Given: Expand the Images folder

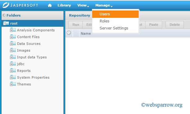Looking at the screenshot, I should [x=11, y=51].
